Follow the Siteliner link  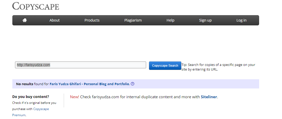coord(209,97)
